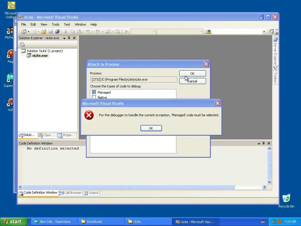
Task: Click the vertical scrollbar down arrow
Action: 269,182
